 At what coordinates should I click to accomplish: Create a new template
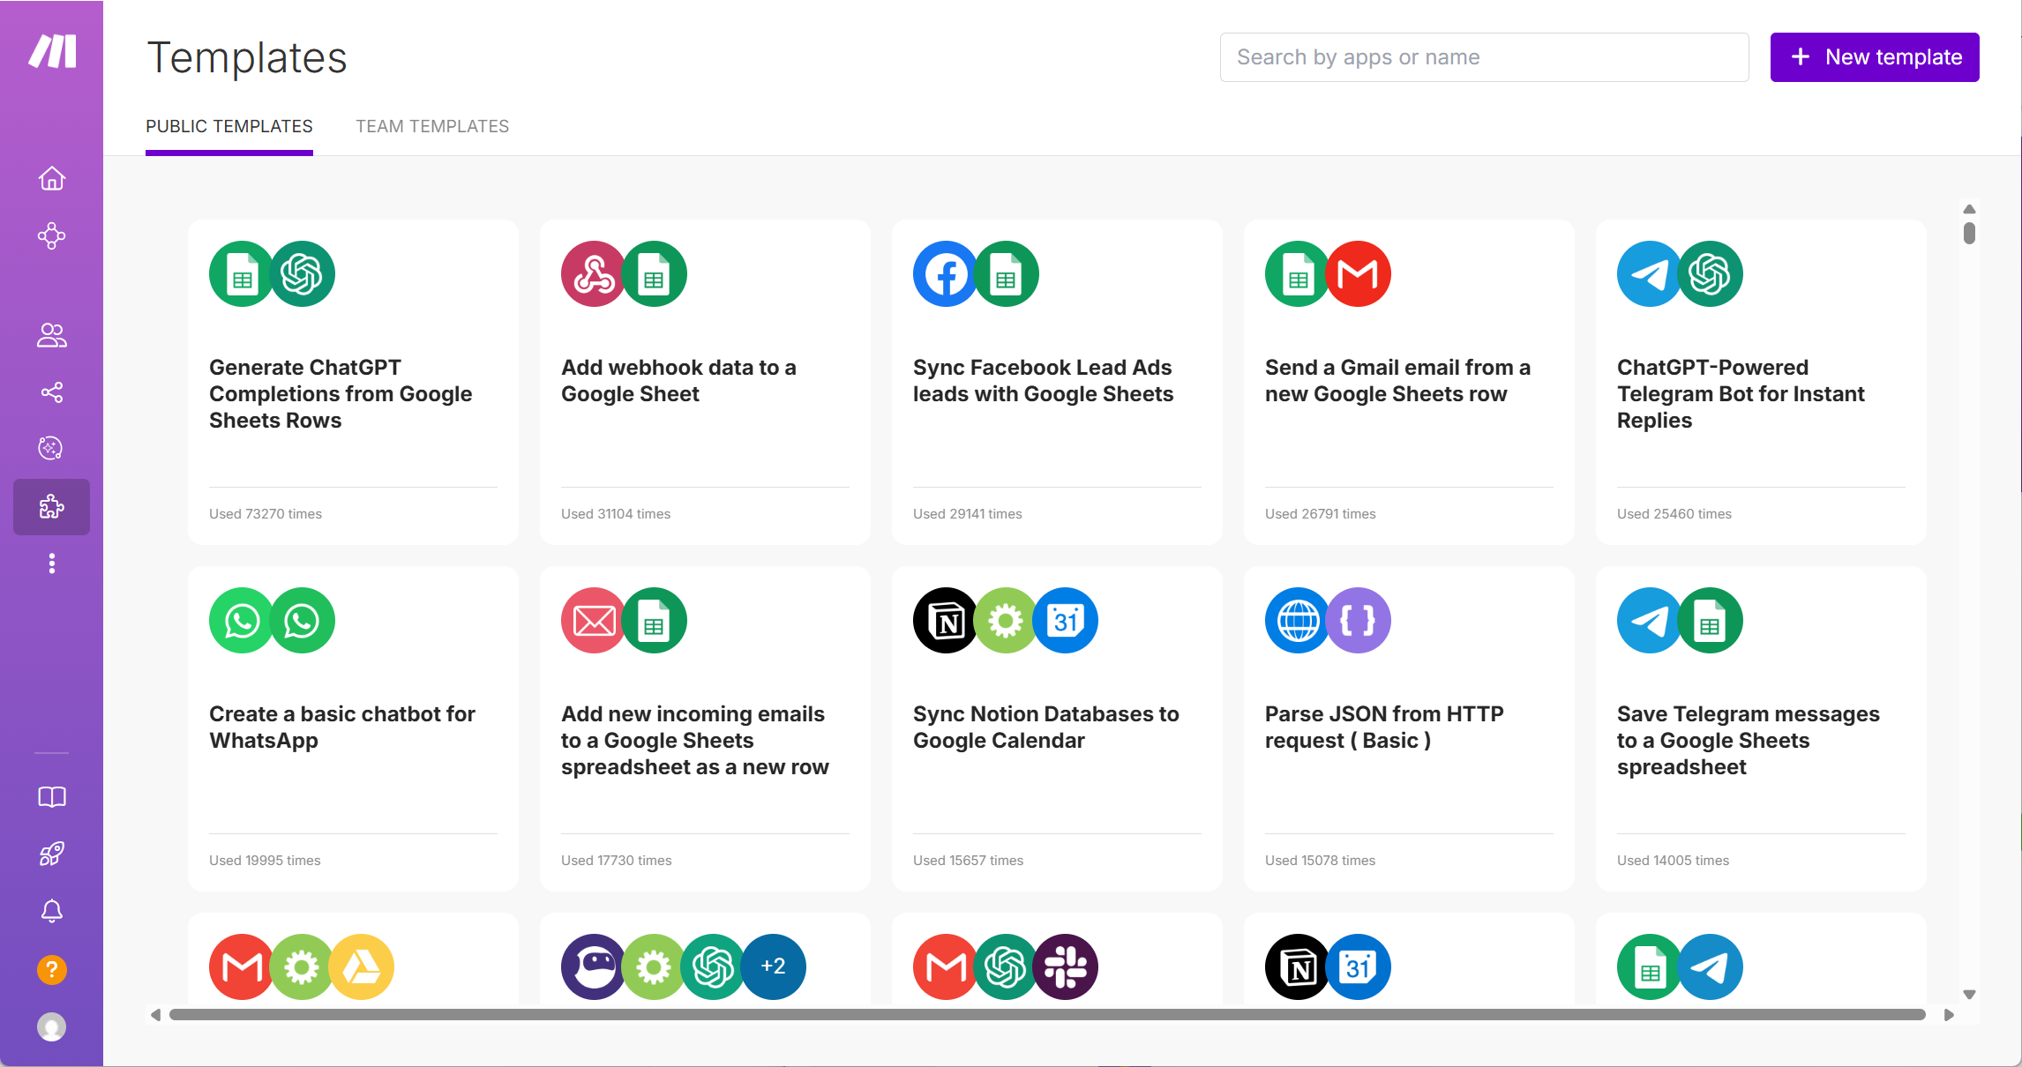[1874, 56]
